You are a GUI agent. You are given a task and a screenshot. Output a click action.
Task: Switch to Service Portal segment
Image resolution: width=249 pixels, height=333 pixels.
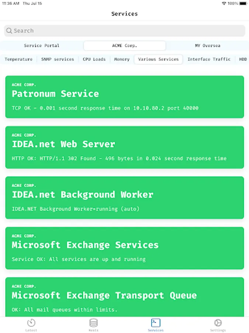[41, 46]
